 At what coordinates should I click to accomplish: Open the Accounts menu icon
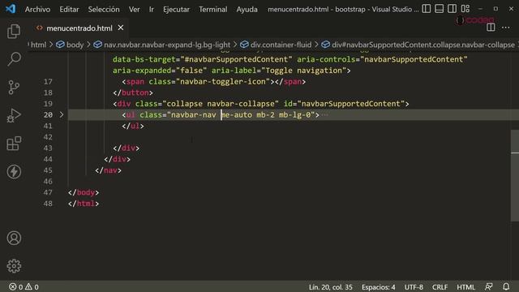[x=14, y=238]
